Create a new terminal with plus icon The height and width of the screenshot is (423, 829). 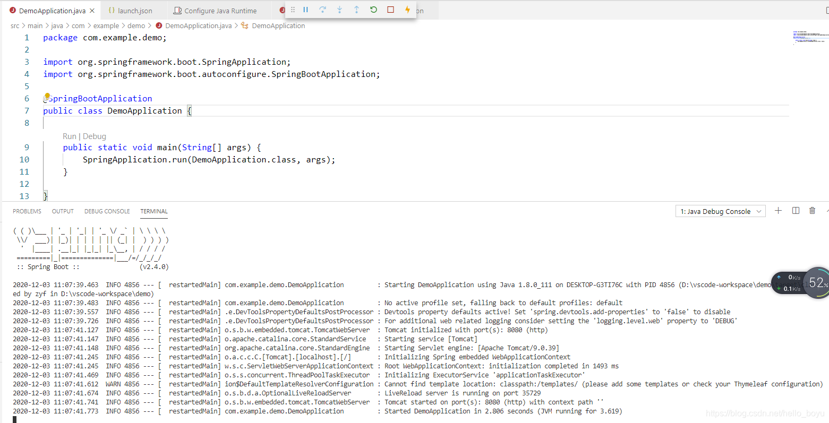pos(778,211)
